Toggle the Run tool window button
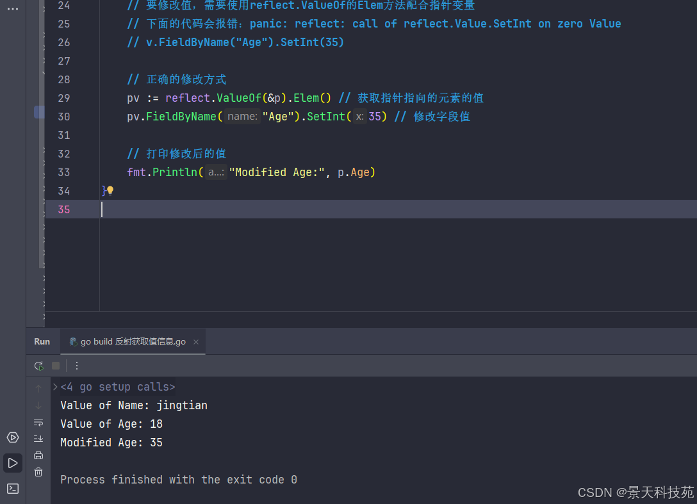Screen dimensions: 697x504 13,462
